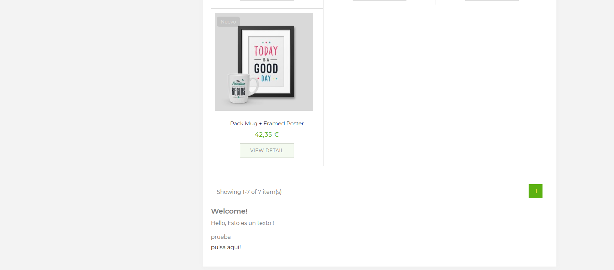Click the 'Hello, Esto es un texto !' paragraph
The height and width of the screenshot is (270, 614).
pos(242,223)
